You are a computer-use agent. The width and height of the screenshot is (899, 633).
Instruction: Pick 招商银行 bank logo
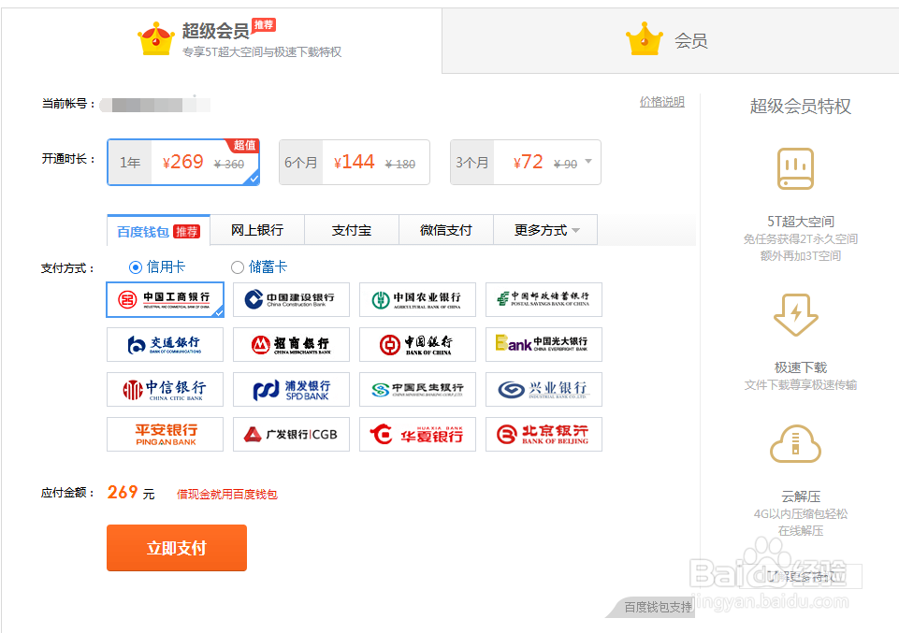pyautogui.click(x=291, y=344)
